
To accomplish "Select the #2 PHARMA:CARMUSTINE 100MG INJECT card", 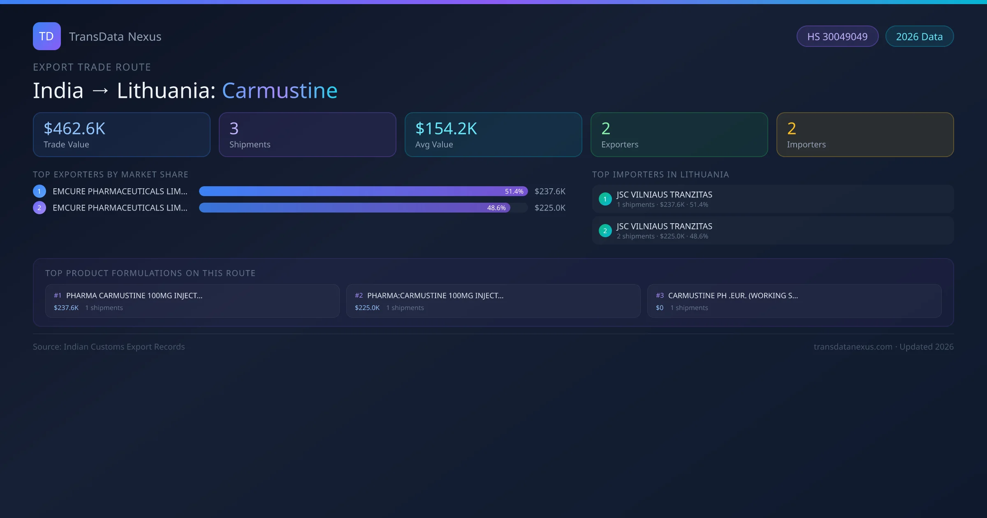I will (x=493, y=301).
